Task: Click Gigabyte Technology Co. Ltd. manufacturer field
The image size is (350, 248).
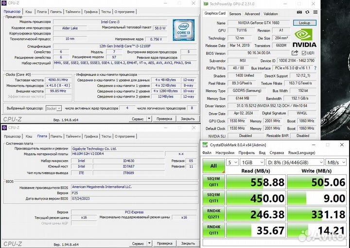Action: click(135, 149)
